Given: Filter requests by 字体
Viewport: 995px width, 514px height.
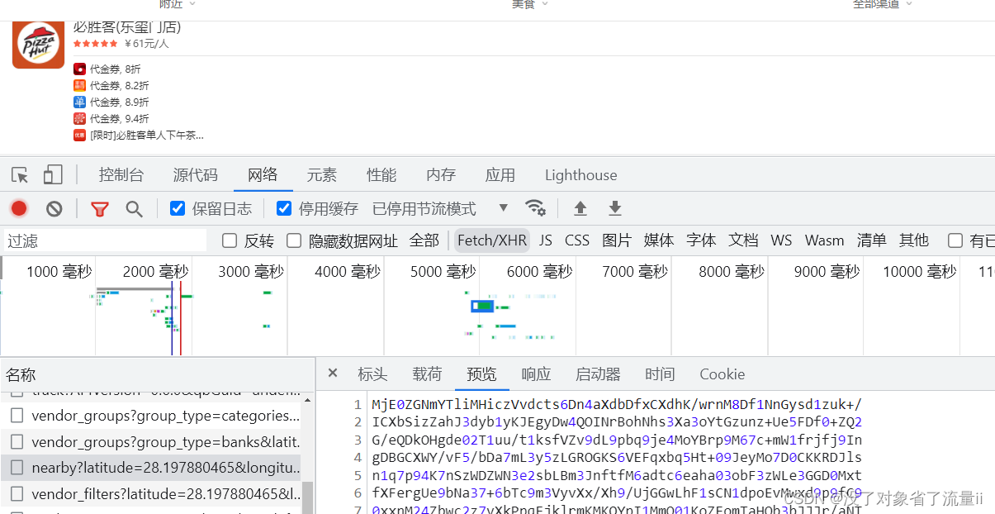Looking at the screenshot, I should point(701,240).
